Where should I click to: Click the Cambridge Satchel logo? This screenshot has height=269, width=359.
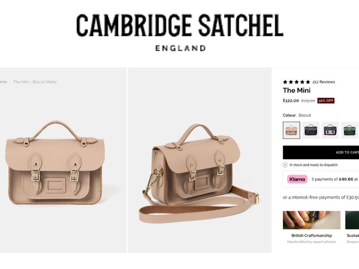tap(180, 32)
